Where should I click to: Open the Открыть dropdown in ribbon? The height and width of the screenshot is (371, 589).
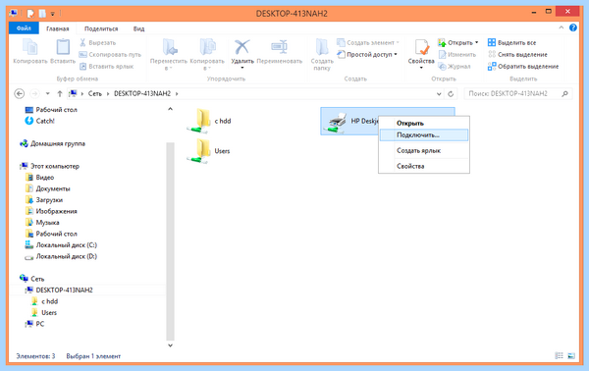458,43
